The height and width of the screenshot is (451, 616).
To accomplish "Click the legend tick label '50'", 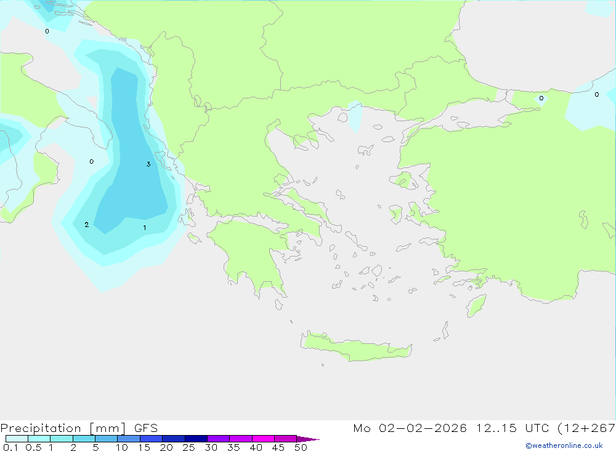I will click(301, 447).
